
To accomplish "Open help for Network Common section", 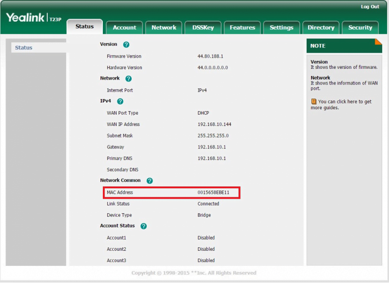I will click(x=150, y=181).
